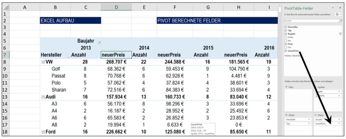346x139 pixels.
Task: Select row 8 header
Action: click(6, 62)
